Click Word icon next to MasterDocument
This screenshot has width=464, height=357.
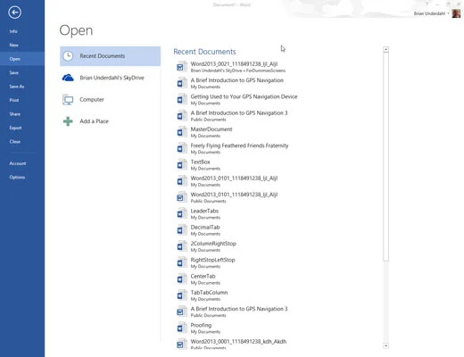coord(181,132)
